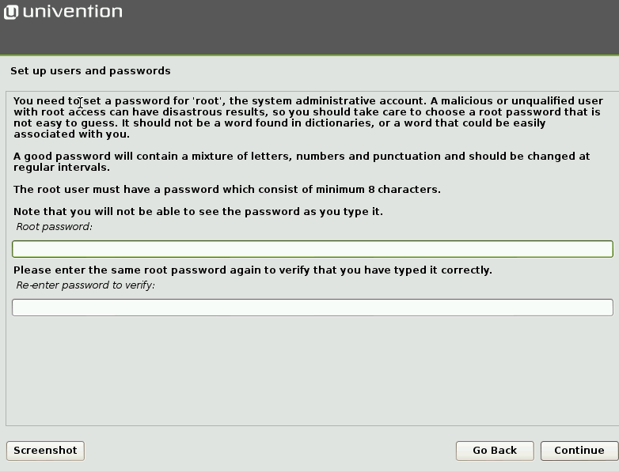
Task: Click the 'Root password:' field label
Action: click(x=54, y=227)
